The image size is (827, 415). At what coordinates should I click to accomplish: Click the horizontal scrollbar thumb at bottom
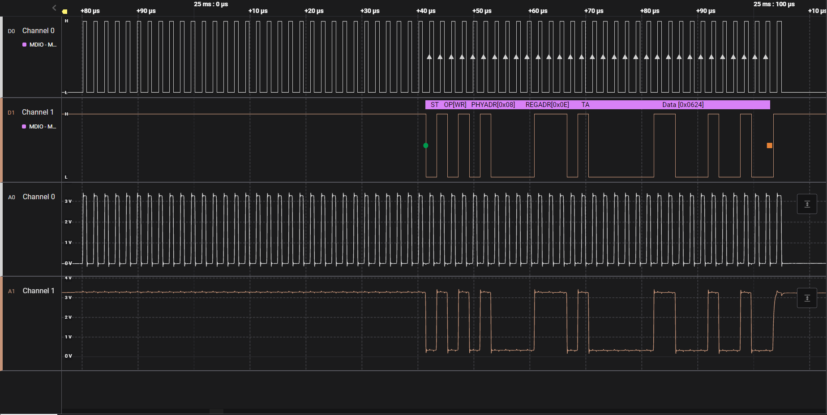tap(216, 411)
